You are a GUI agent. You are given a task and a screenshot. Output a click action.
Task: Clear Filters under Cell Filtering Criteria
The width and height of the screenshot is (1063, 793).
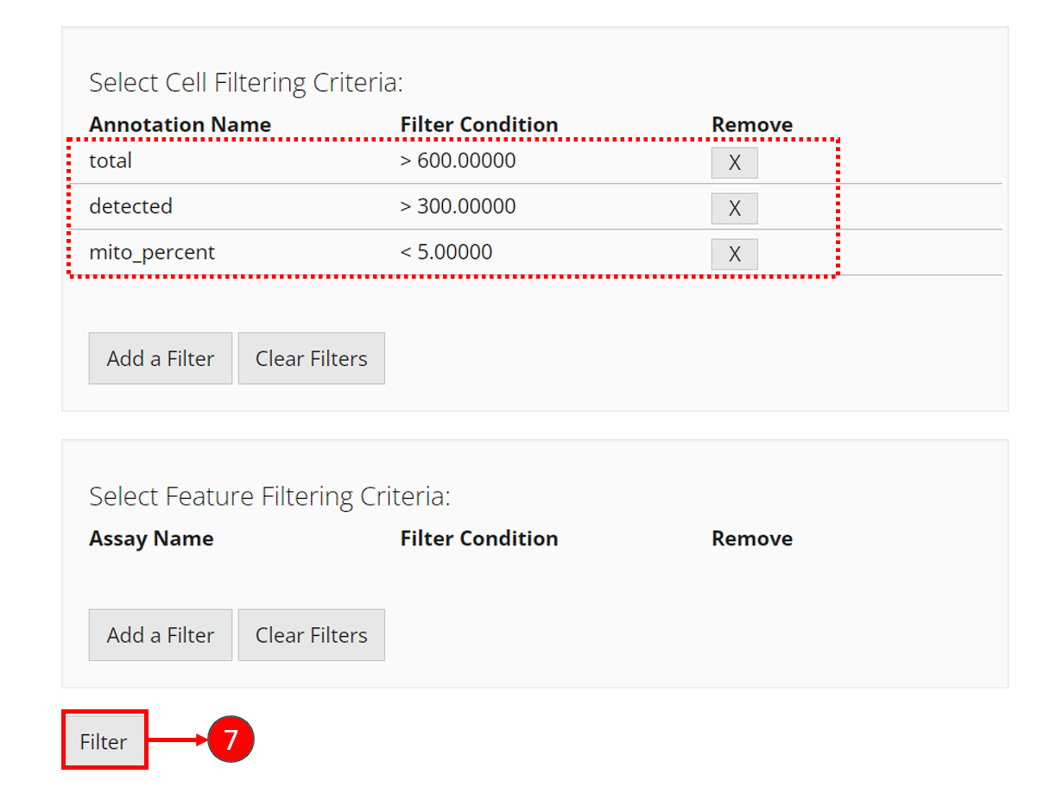[311, 359]
